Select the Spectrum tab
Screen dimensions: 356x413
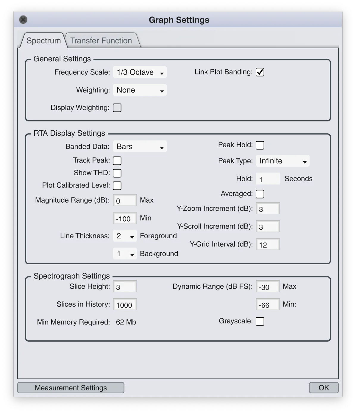pyautogui.click(x=43, y=41)
